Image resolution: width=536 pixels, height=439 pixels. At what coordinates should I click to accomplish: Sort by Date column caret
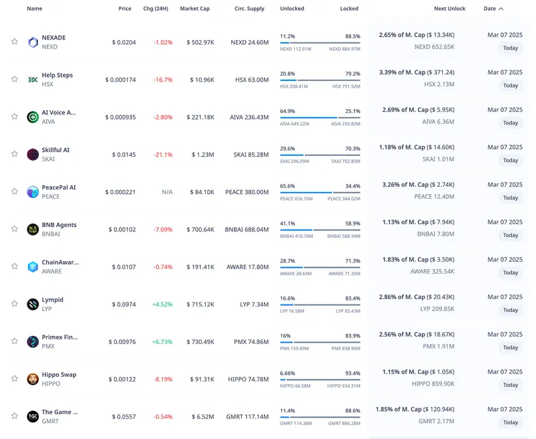501,9
